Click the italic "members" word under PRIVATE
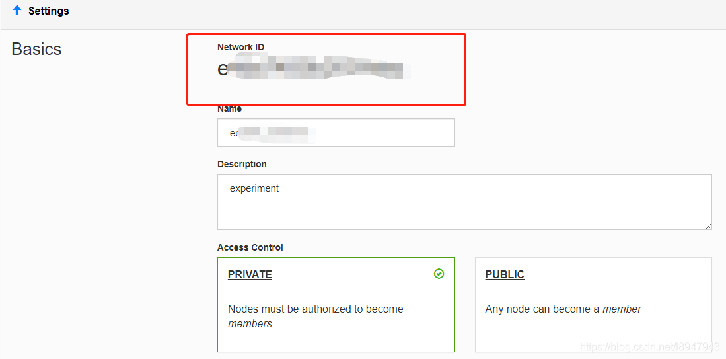Screen dimensions: 726x359 pyautogui.click(x=250, y=323)
